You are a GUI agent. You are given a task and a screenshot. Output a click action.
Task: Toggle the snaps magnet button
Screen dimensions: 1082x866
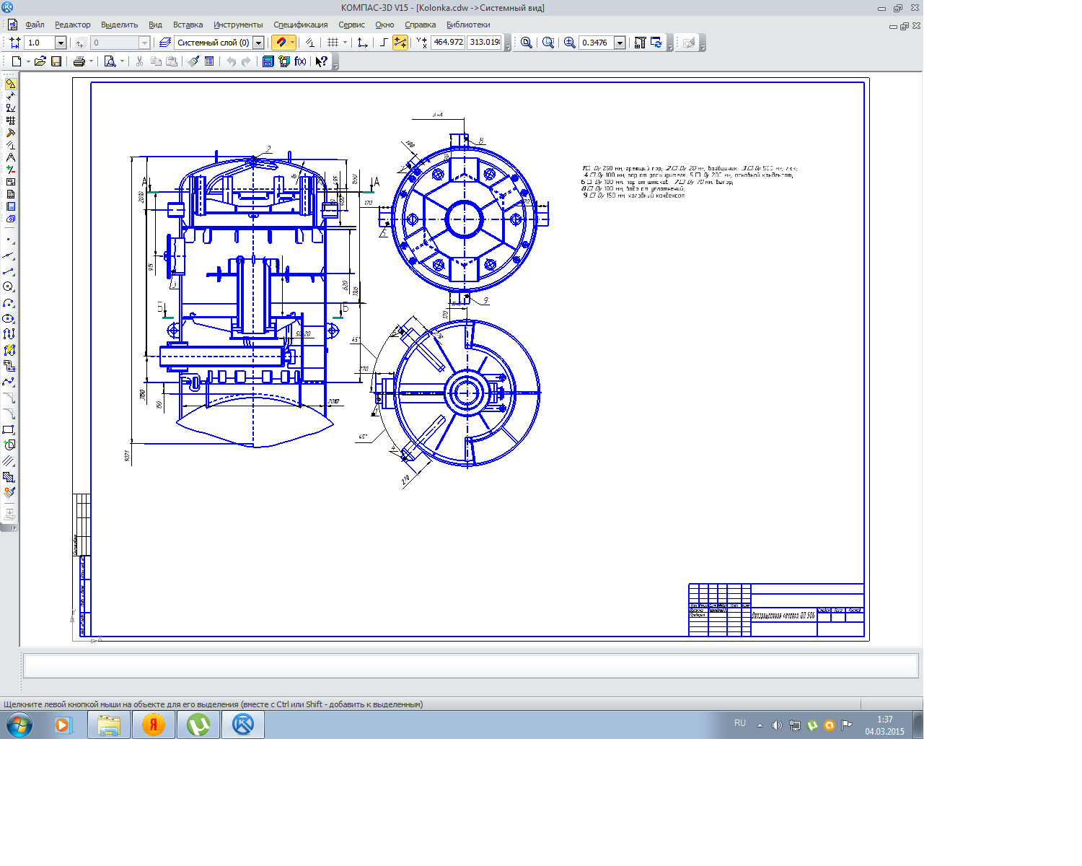point(281,43)
